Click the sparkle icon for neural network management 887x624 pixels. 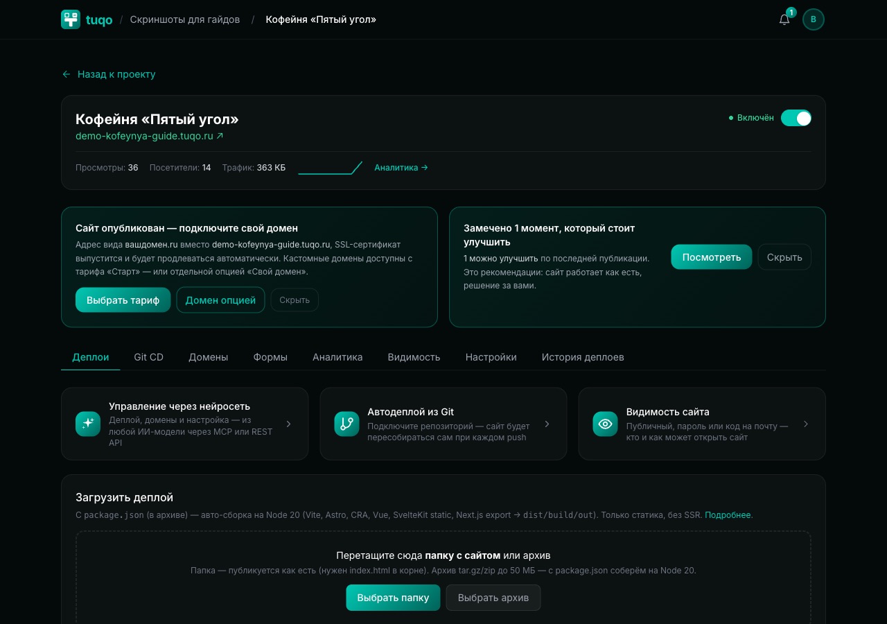(88, 424)
